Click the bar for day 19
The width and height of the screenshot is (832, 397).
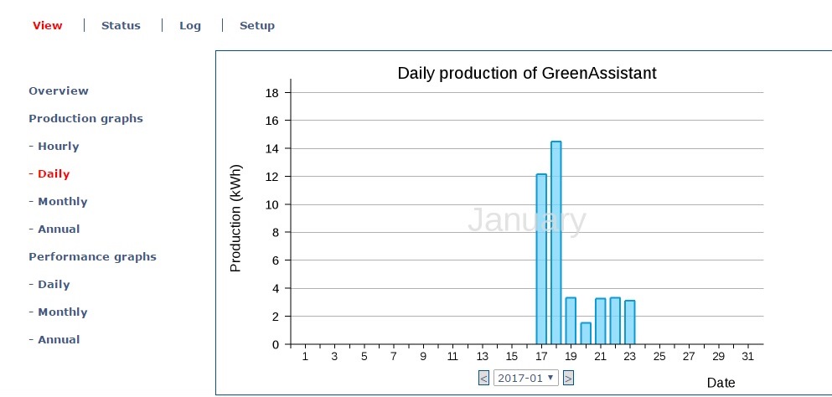coord(571,321)
